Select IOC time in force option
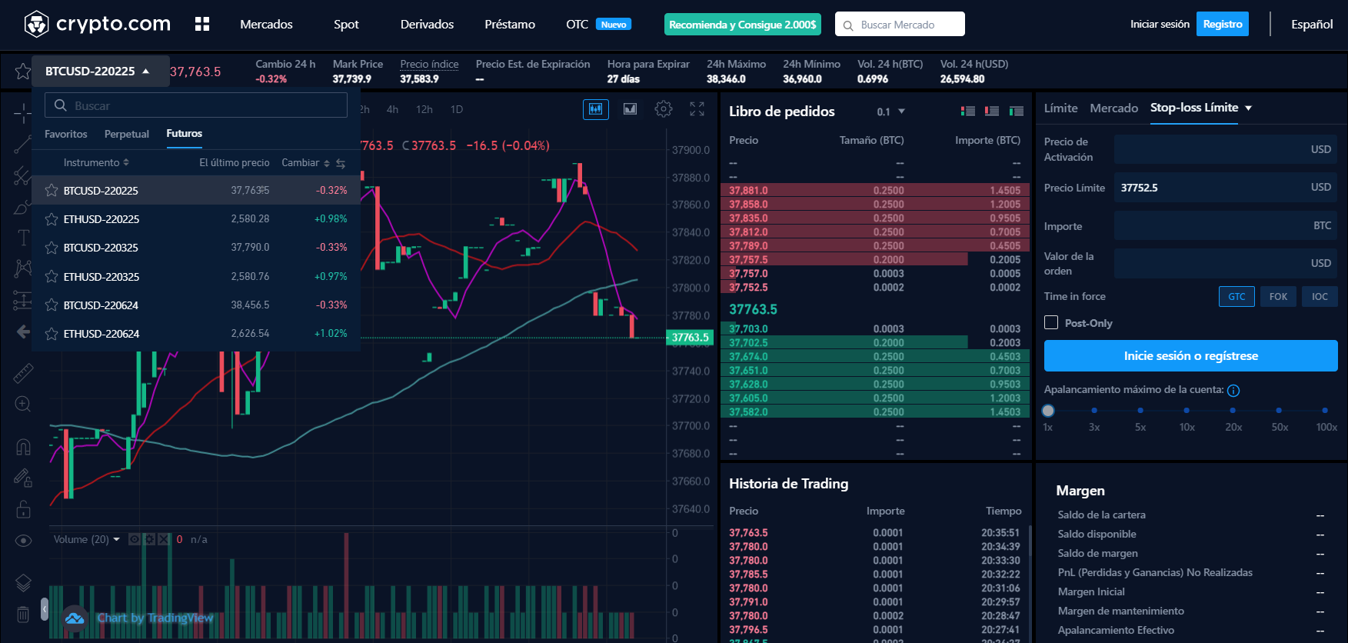The image size is (1348, 643). point(1320,297)
